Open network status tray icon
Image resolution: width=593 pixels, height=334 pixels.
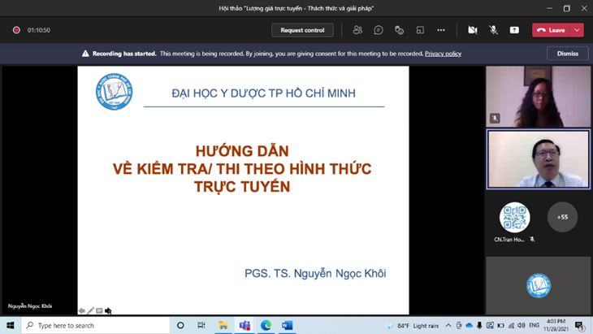click(511, 325)
